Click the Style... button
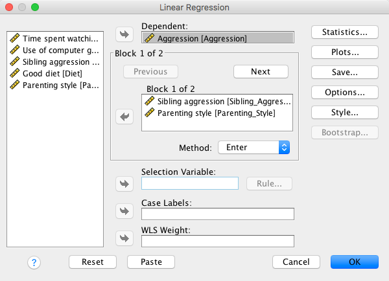The height and width of the screenshot is (281, 389). (345, 112)
